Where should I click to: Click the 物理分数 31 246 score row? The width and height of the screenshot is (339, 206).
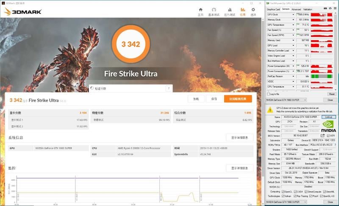click(x=131, y=113)
